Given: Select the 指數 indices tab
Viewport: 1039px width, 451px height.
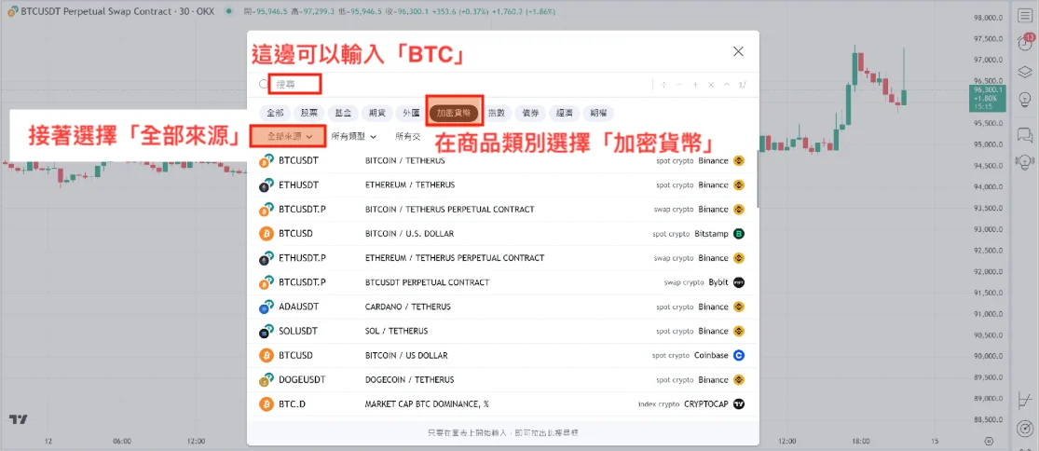Looking at the screenshot, I should [x=497, y=114].
